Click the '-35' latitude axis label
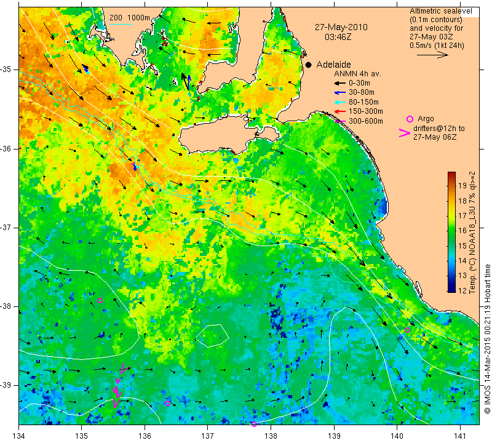The height and width of the screenshot is (443, 492). click(x=6, y=70)
